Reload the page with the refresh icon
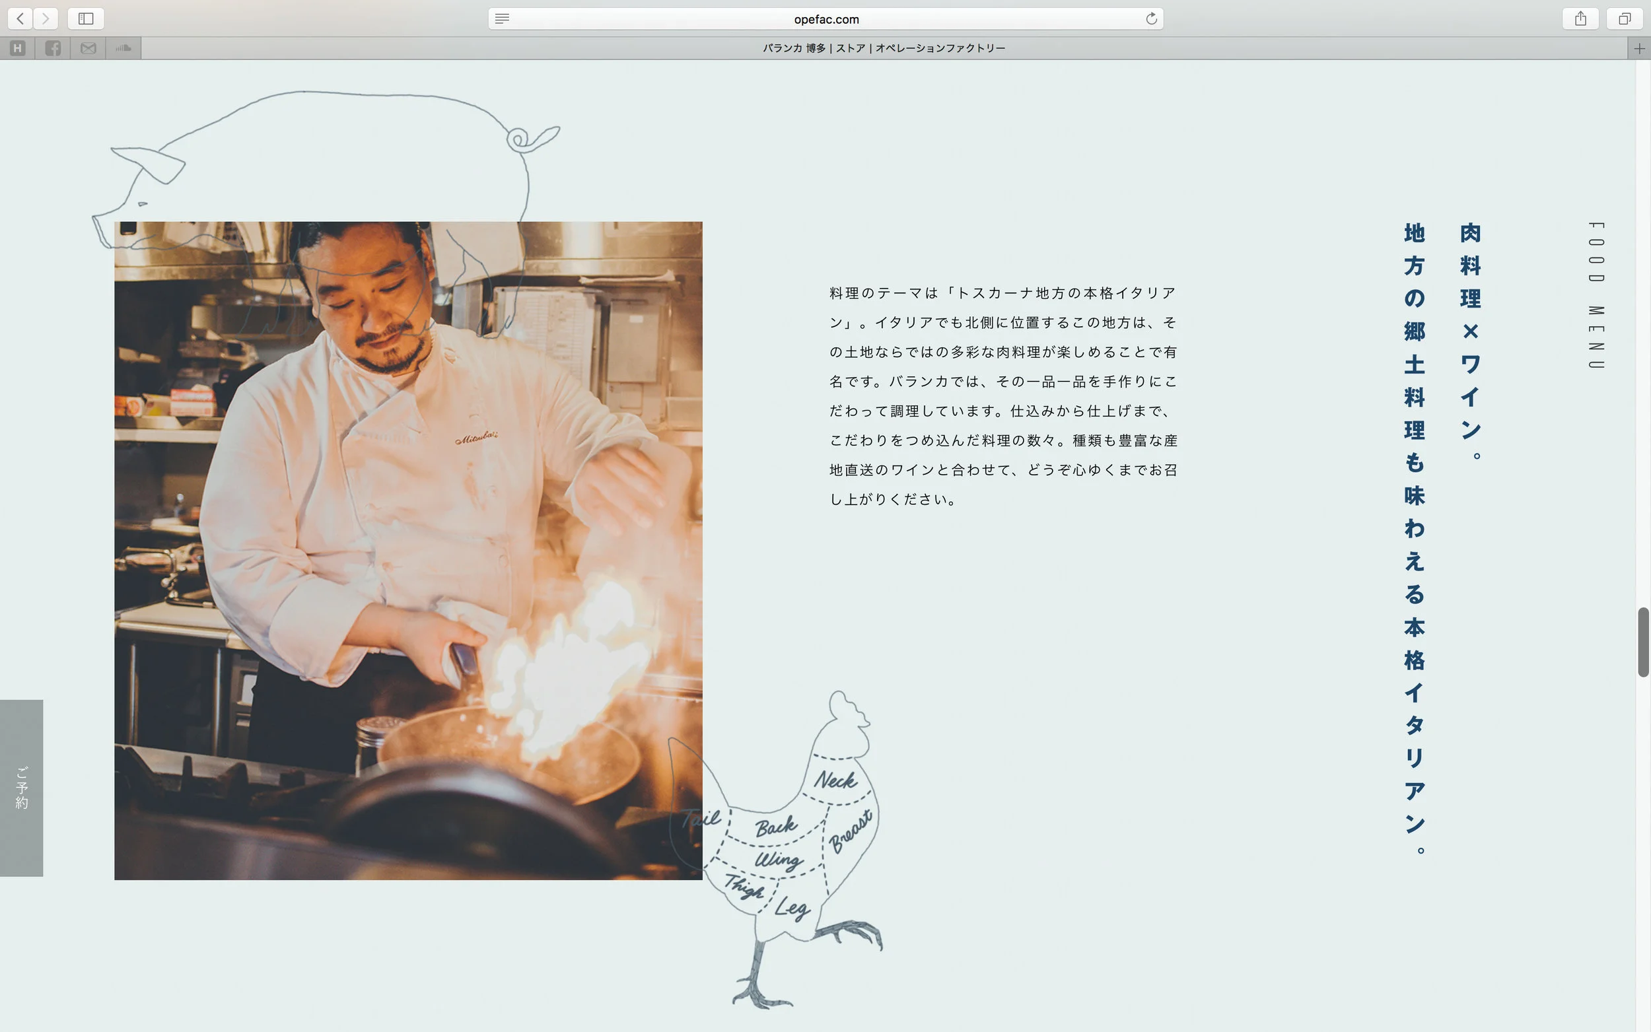1651x1032 pixels. [1151, 19]
